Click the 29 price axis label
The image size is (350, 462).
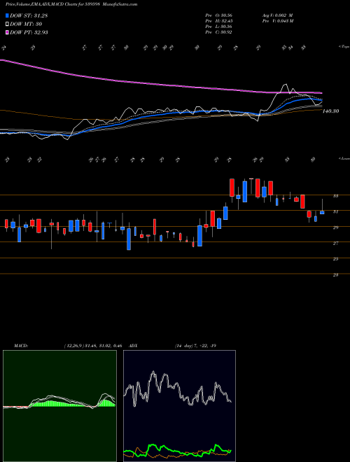(335, 227)
